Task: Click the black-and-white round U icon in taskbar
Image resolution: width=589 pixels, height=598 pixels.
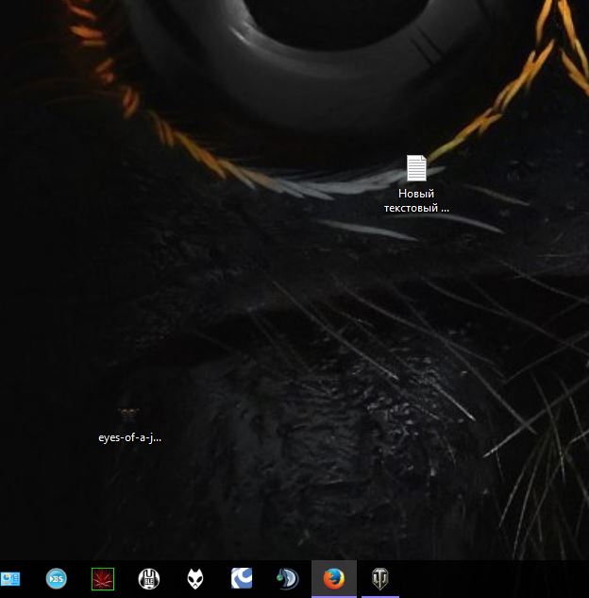Action: (149, 578)
